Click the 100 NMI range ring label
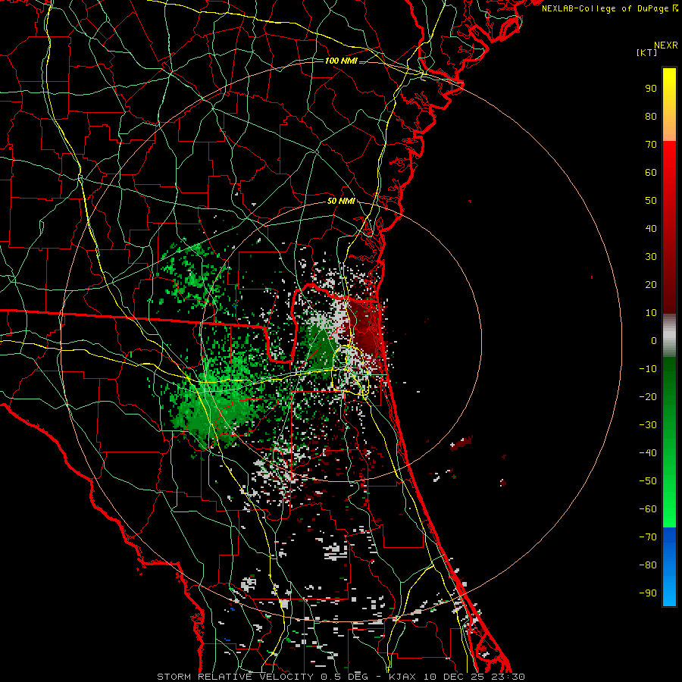 point(341,61)
